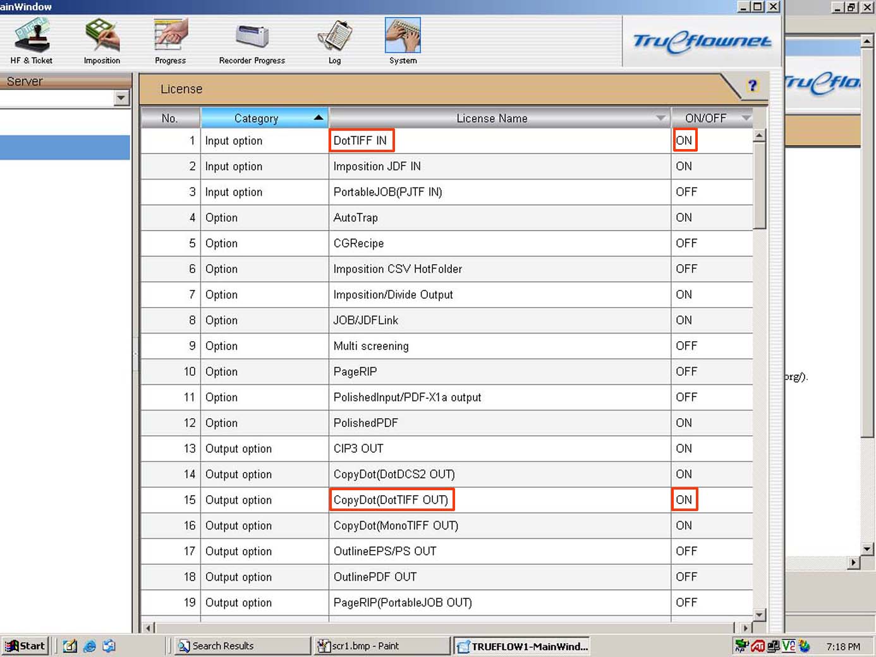This screenshot has width=876, height=657.
Task: Select the Imposition JDF IN license
Action: pyautogui.click(x=377, y=166)
